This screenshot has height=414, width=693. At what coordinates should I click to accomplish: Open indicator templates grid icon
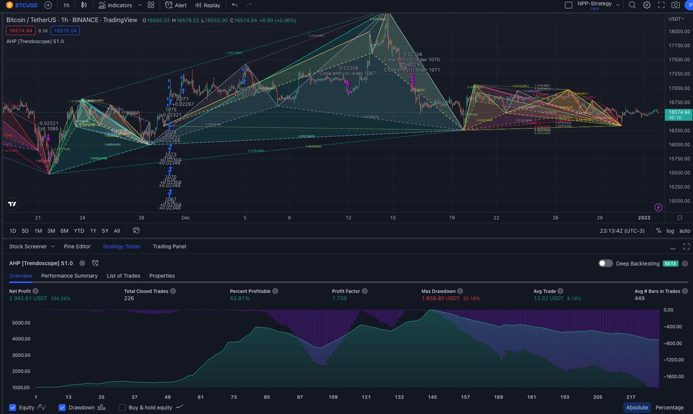click(x=151, y=5)
